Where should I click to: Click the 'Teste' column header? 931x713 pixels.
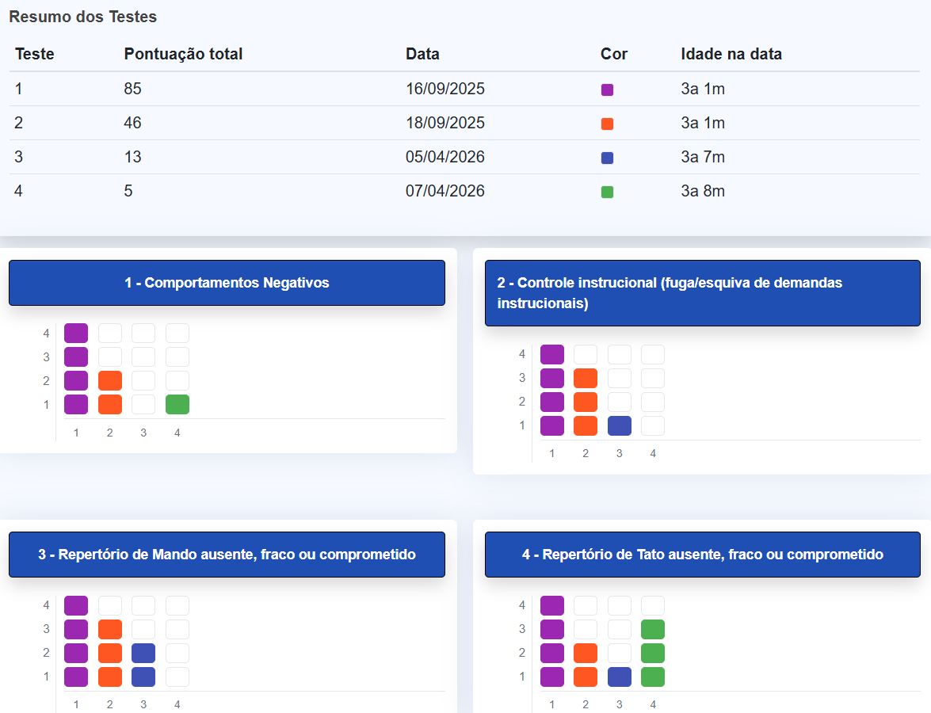34,54
